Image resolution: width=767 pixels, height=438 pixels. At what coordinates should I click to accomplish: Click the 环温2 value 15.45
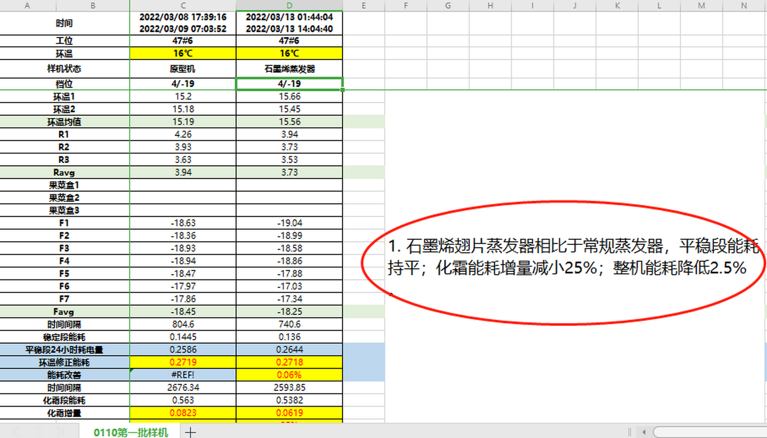[x=289, y=109]
